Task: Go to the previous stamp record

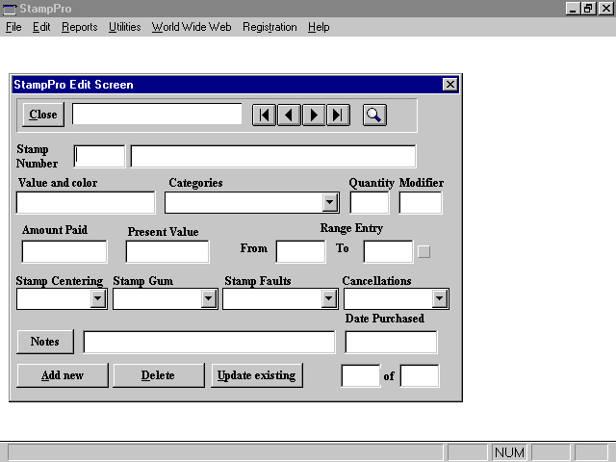Action: click(x=289, y=115)
